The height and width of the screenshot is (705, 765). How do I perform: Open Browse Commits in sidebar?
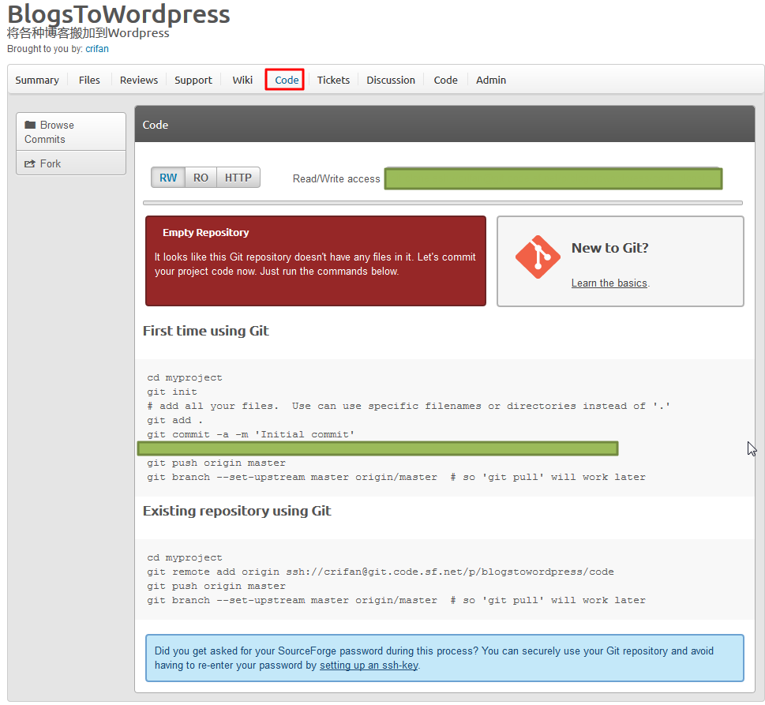pyautogui.click(x=71, y=132)
